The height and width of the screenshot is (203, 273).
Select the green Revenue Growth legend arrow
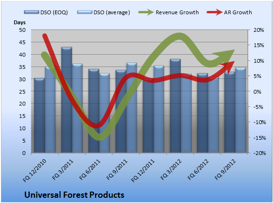click(146, 12)
